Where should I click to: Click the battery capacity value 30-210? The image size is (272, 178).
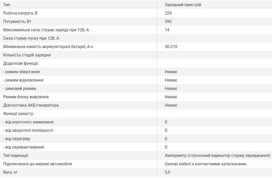[x=171, y=47]
